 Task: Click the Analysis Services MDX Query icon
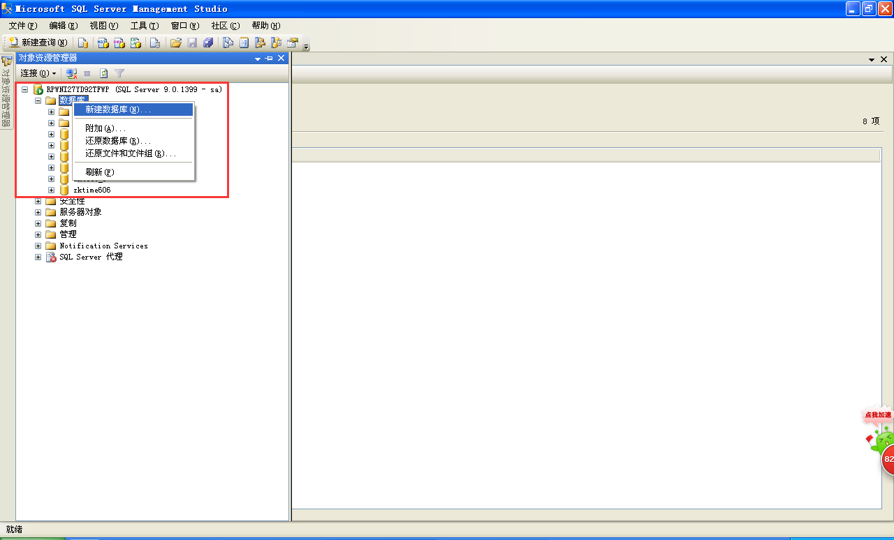click(x=103, y=43)
